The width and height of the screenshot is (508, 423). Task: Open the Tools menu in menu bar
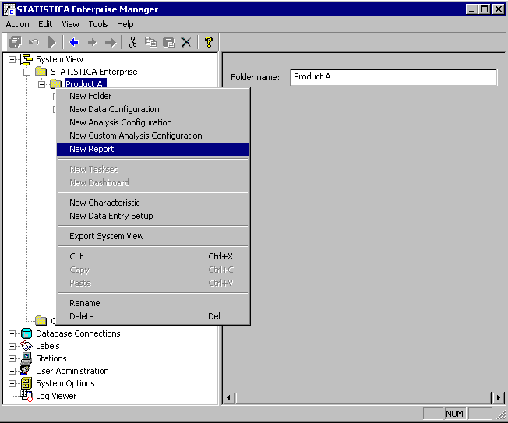(x=98, y=24)
